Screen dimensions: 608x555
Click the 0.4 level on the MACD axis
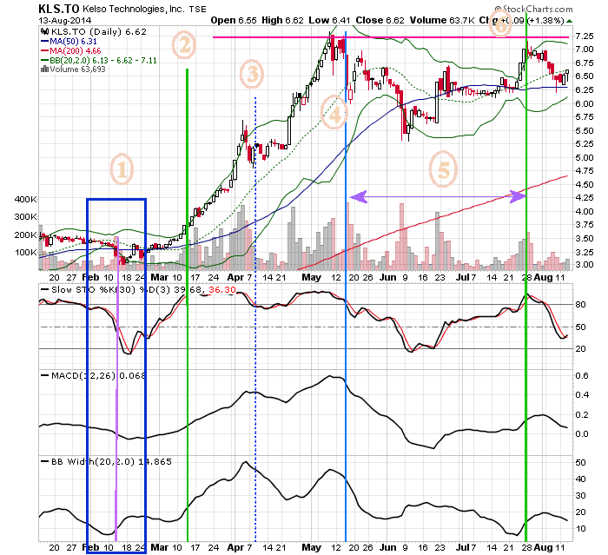(x=582, y=395)
